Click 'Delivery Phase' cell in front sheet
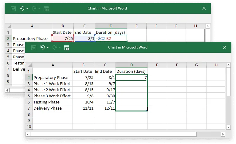 (53, 108)
